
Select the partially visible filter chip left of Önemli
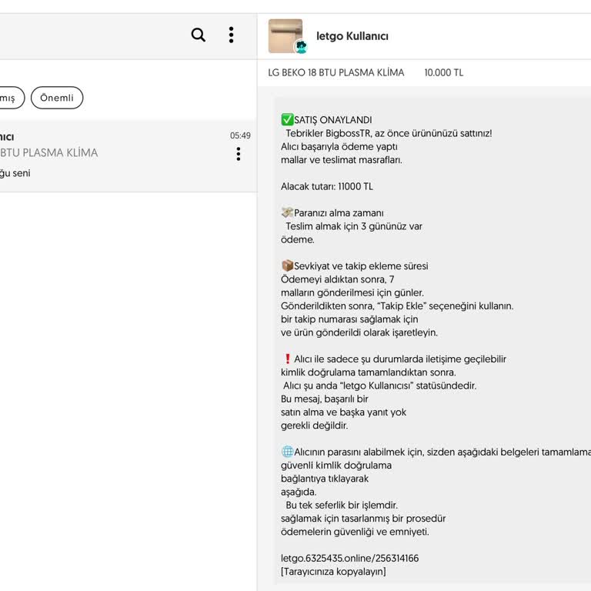[x=9, y=98]
